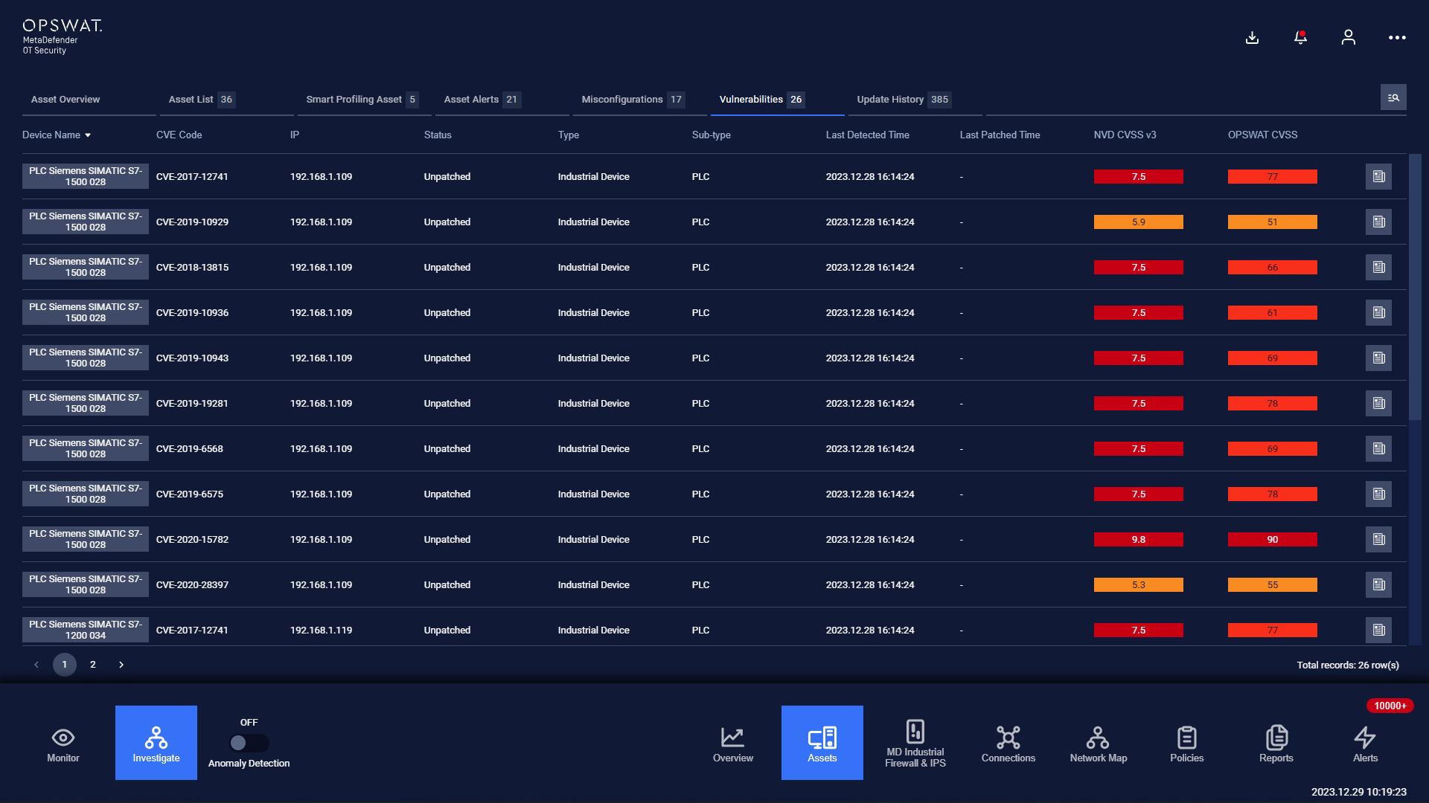
Task: Click NVD CVSS 9.8 bar for CVE-2020-15782
Action: (1138, 540)
